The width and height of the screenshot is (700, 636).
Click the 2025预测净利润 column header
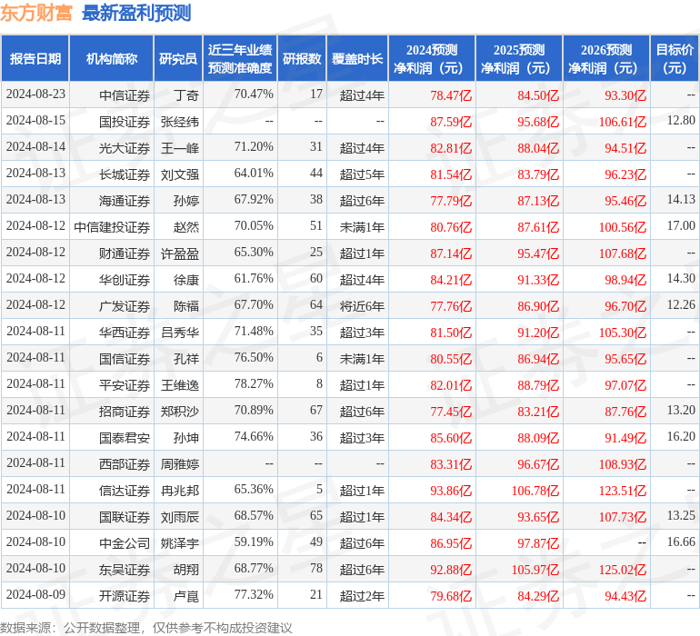pos(519,58)
